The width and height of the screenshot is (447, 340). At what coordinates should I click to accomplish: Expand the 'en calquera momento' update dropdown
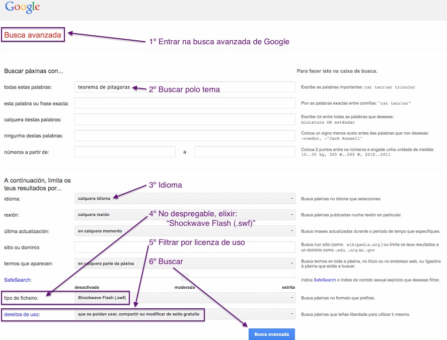(x=184, y=230)
